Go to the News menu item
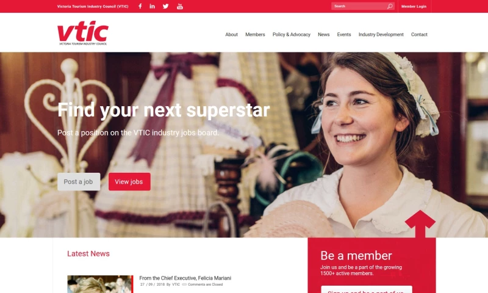 324,35
